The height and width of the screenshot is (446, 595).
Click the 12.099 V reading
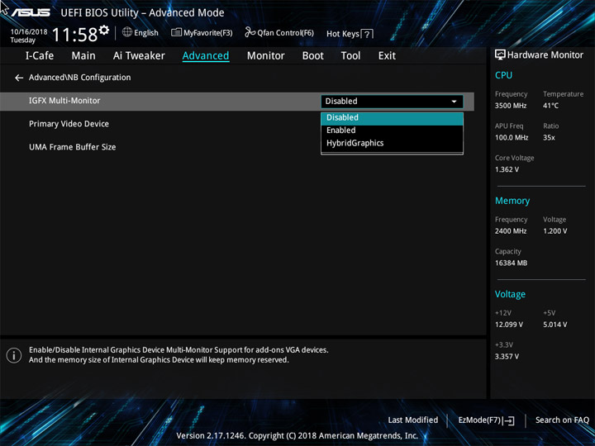coord(509,325)
